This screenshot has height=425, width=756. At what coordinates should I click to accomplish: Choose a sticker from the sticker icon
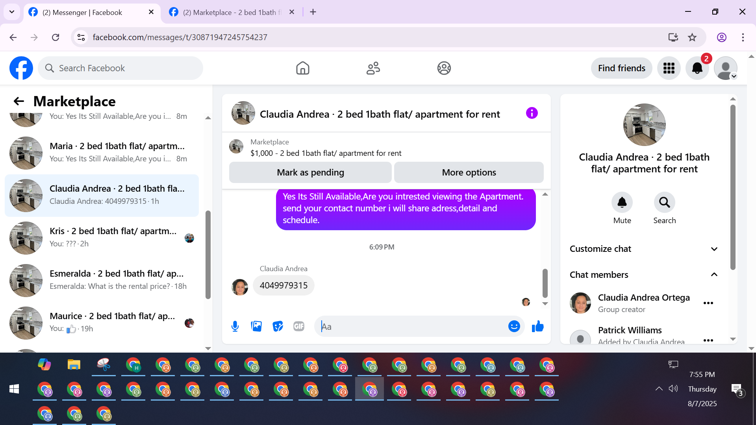click(278, 326)
